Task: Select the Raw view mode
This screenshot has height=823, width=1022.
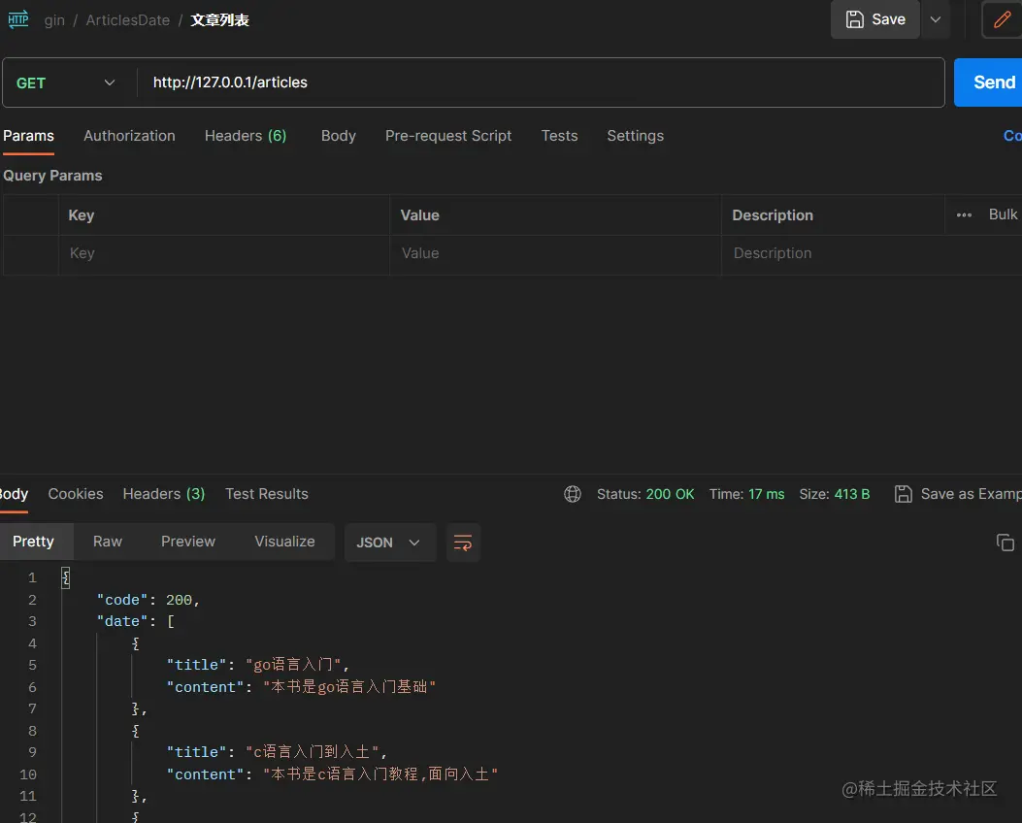Action: pyautogui.click(x=108, y=542)
